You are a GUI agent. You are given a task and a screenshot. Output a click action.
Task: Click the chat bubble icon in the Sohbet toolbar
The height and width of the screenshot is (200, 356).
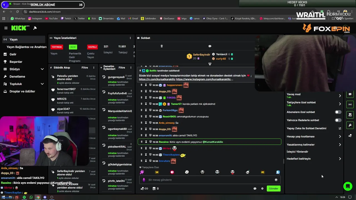(210, 46)
